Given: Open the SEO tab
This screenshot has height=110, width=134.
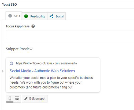Looking at the screenshot, I should [14, 16].
